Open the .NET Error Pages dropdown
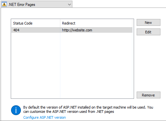This screenshot has height=121, width=166. click(x=37, y=4)
